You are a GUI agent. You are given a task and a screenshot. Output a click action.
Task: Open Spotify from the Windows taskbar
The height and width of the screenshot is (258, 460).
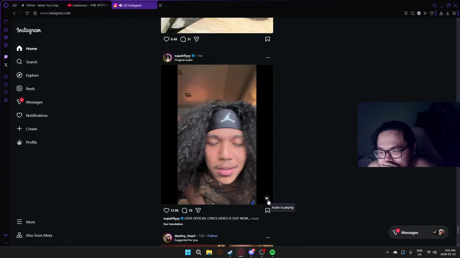(272, 252)
